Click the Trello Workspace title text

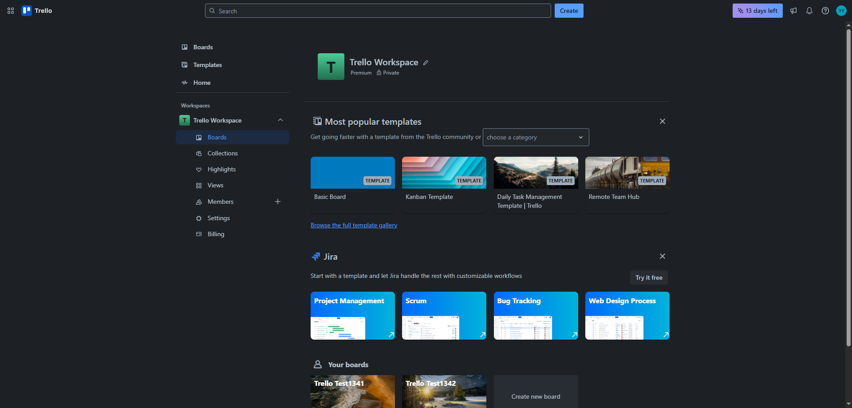pos(384,62)
